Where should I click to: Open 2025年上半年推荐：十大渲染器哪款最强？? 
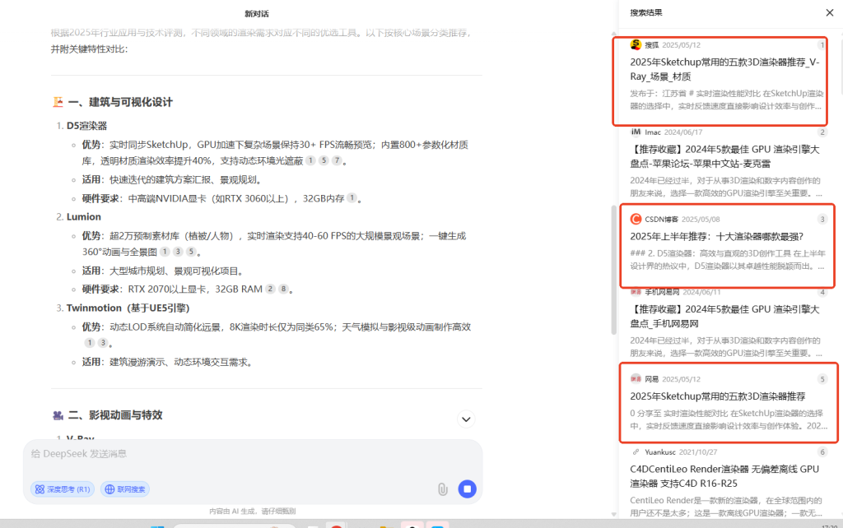click(717, 236)
